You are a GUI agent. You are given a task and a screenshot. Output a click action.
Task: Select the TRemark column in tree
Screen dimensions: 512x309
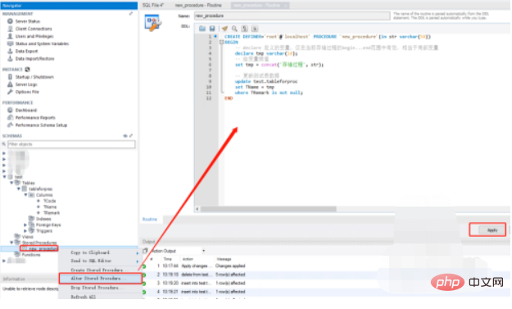tap(52, 213)
